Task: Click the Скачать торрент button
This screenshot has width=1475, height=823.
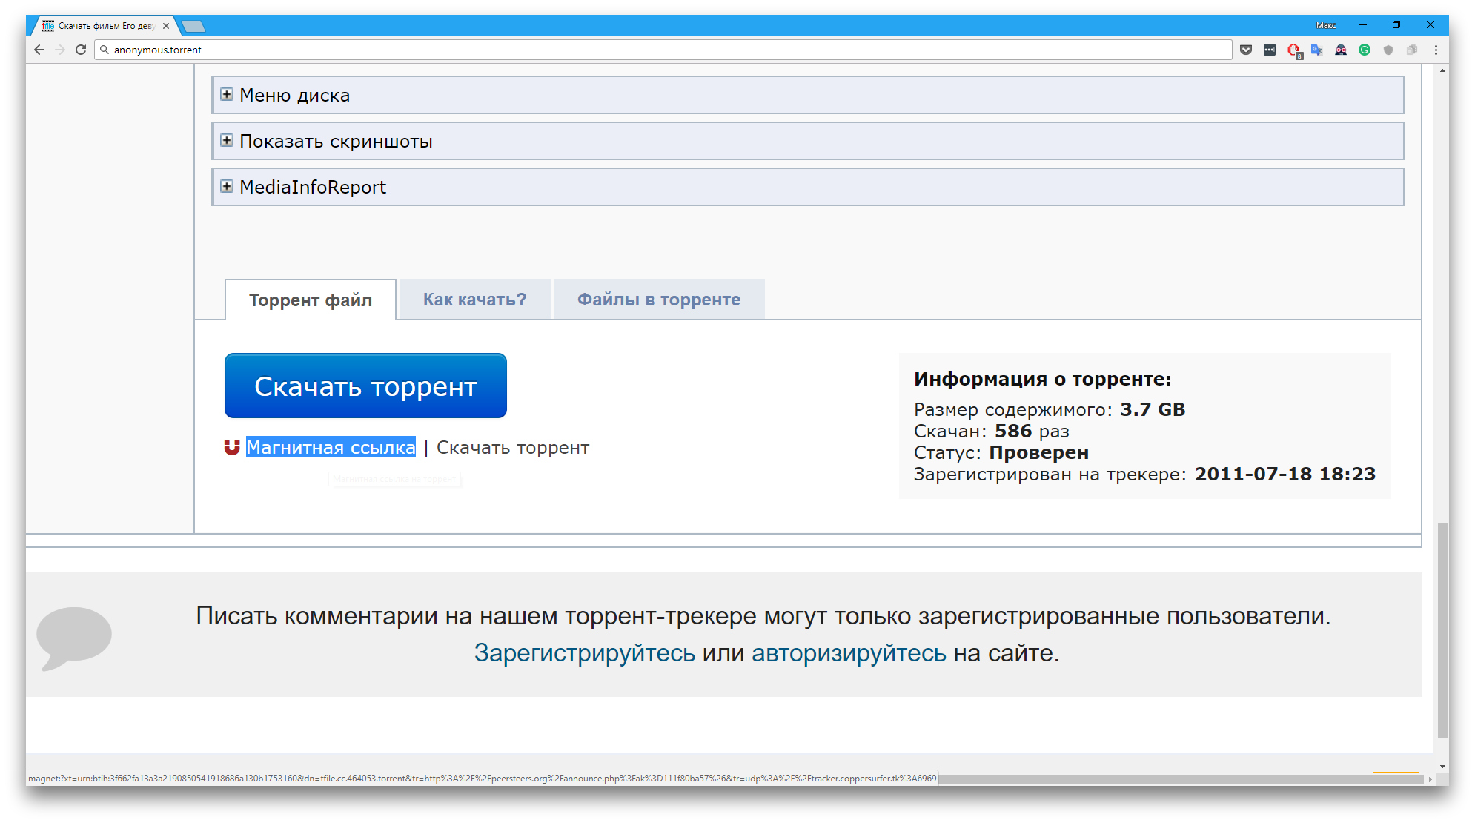Action: [x=365, y=386]
